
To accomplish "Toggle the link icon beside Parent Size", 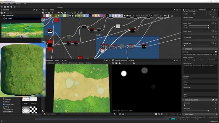I will [x=152, y=16].
